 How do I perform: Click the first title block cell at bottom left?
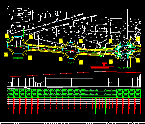click(17, 123)
